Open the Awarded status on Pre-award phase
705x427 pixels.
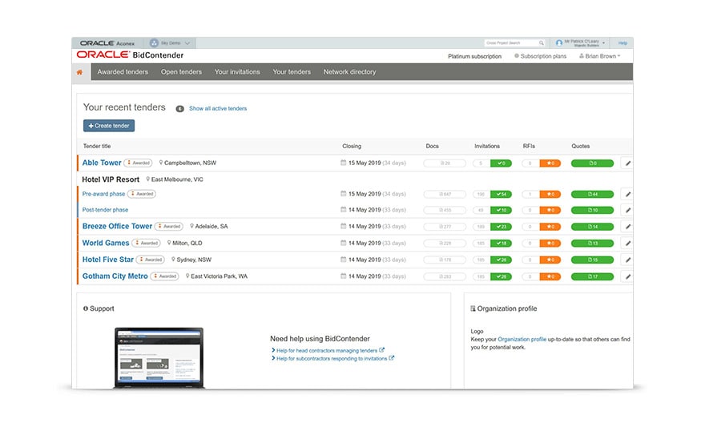click(x=142, y=194)
